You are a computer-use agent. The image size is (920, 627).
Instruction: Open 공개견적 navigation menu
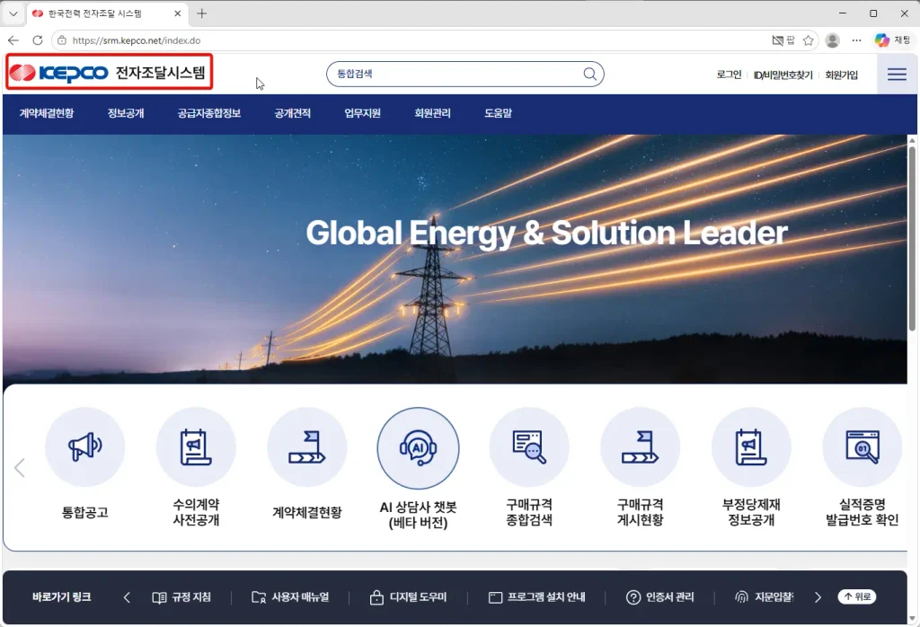(x=293, y=113)
